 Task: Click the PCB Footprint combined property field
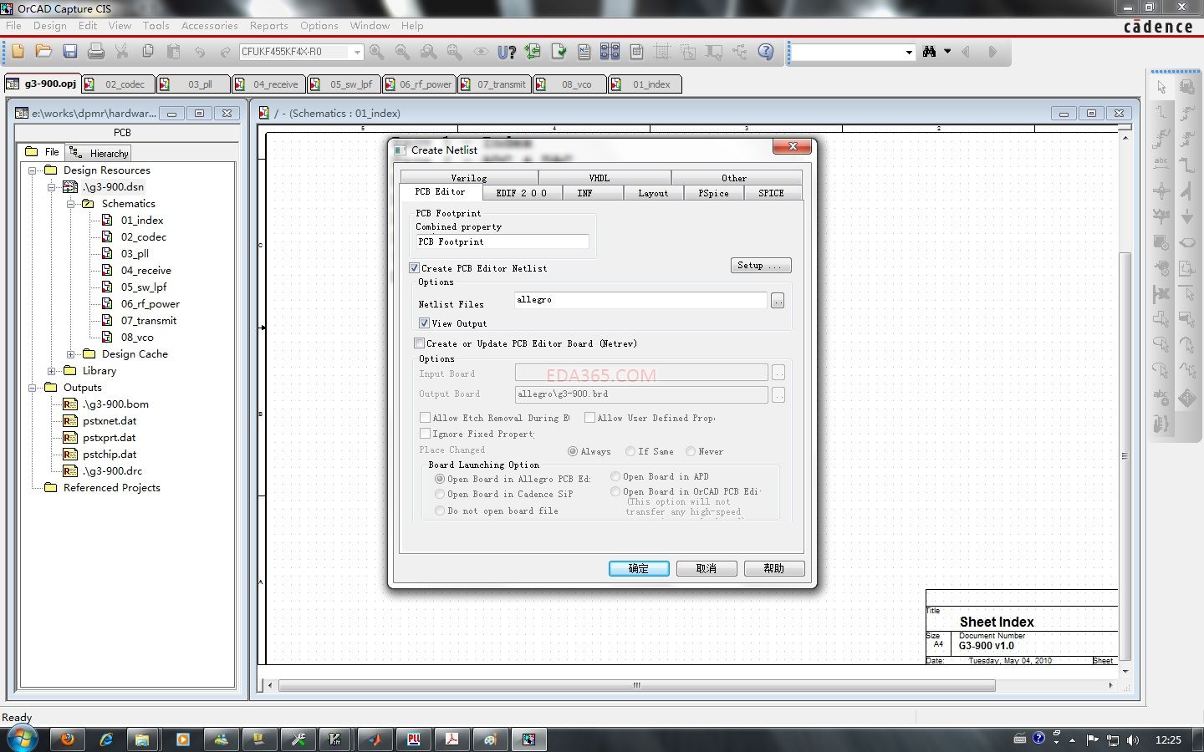pos(503,241)
